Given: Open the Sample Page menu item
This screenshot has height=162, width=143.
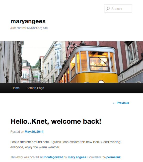Looking at the screenshot, I should pos(35,88).
